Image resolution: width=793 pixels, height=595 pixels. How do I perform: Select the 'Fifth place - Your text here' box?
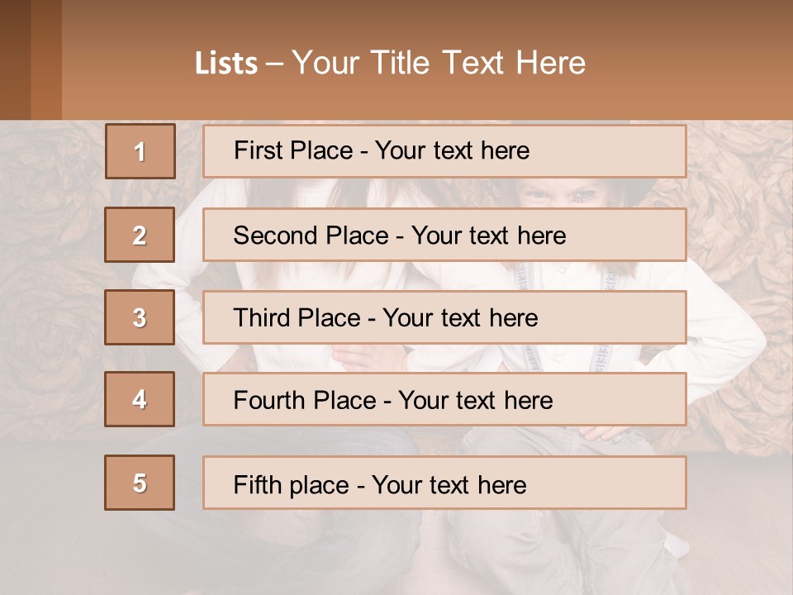pyautogui.click(x=444, y=483)
